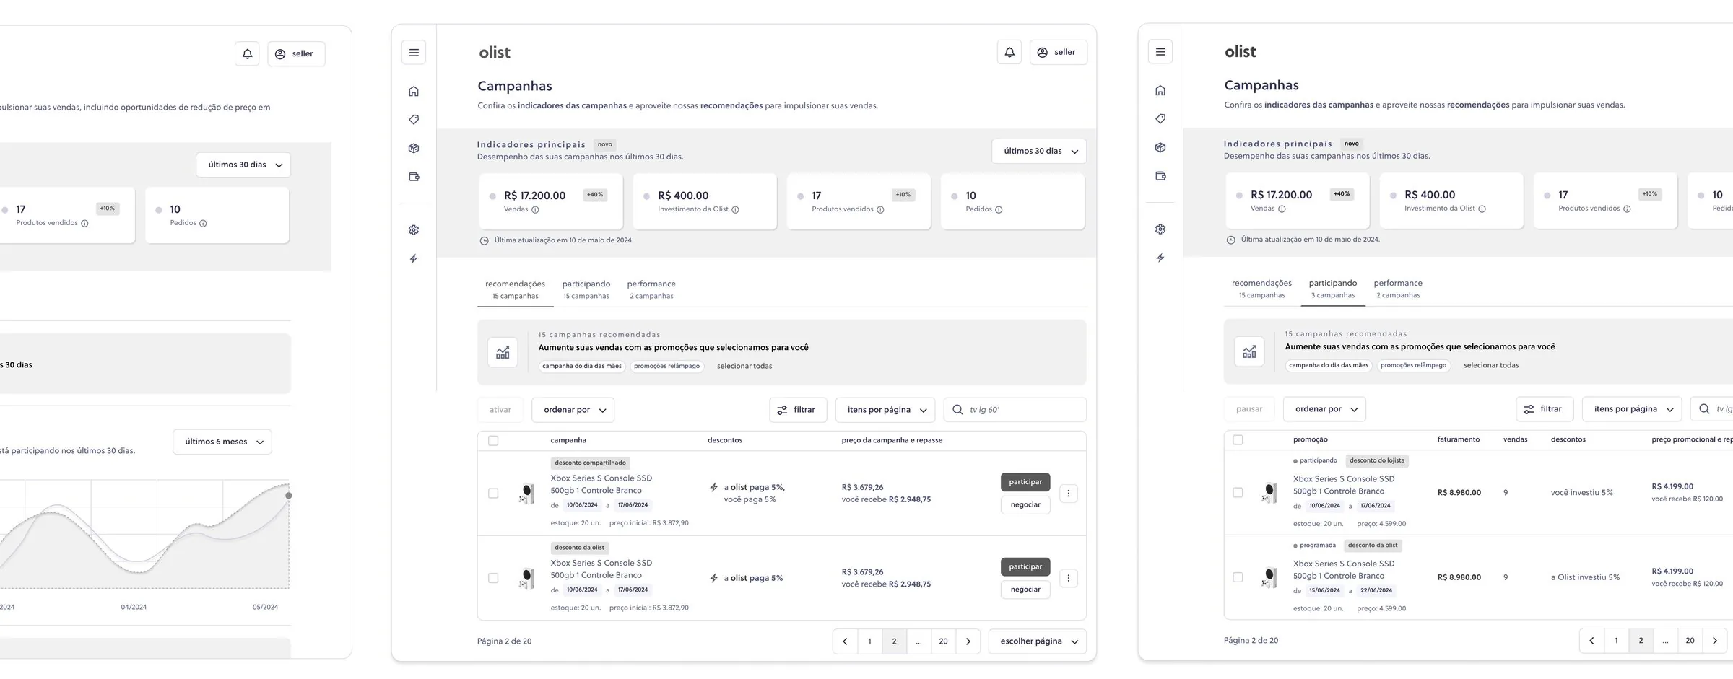Click selecionar todas link in middle panel banner
This screenshot has height=679, width=1733.
(744, 367)
